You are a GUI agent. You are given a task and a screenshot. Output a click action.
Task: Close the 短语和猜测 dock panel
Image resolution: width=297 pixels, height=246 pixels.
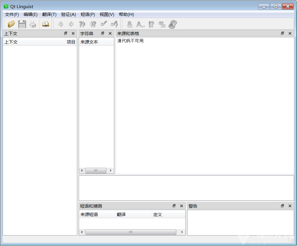(x=182, y=206)
